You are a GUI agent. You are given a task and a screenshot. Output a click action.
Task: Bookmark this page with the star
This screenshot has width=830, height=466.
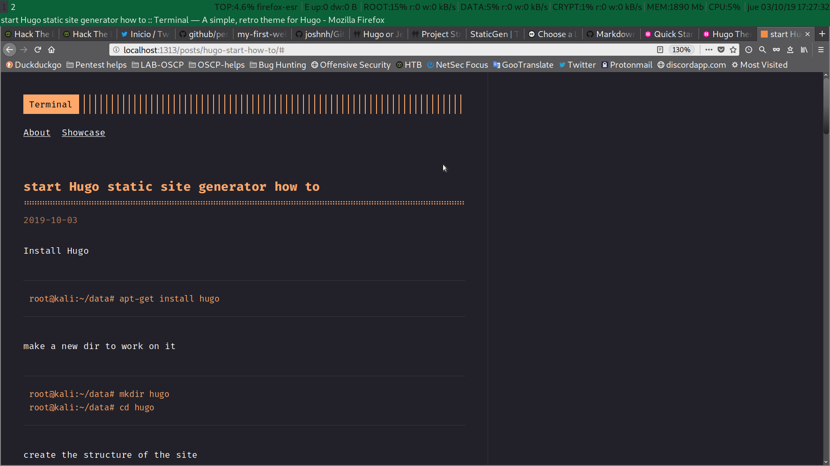pyautogui.click(x=733, y=50)
